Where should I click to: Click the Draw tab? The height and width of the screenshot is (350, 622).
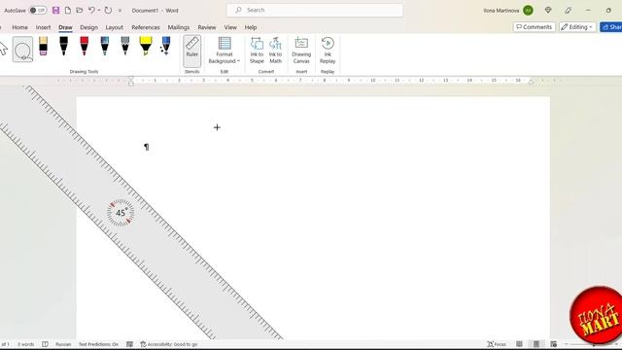(x=65, y=27)
